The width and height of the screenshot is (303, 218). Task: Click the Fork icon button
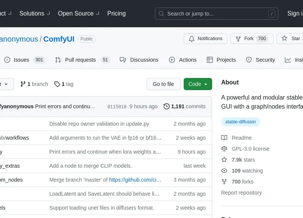coord(238,39)
